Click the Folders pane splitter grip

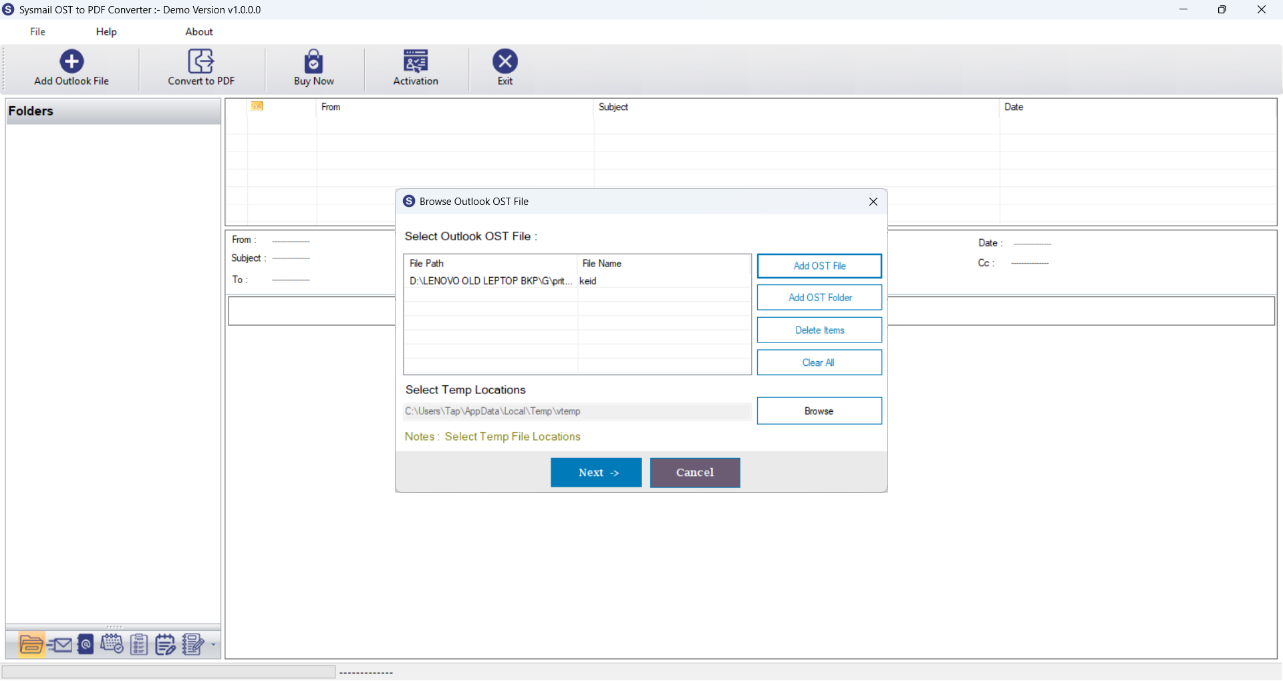click(114, 627)
